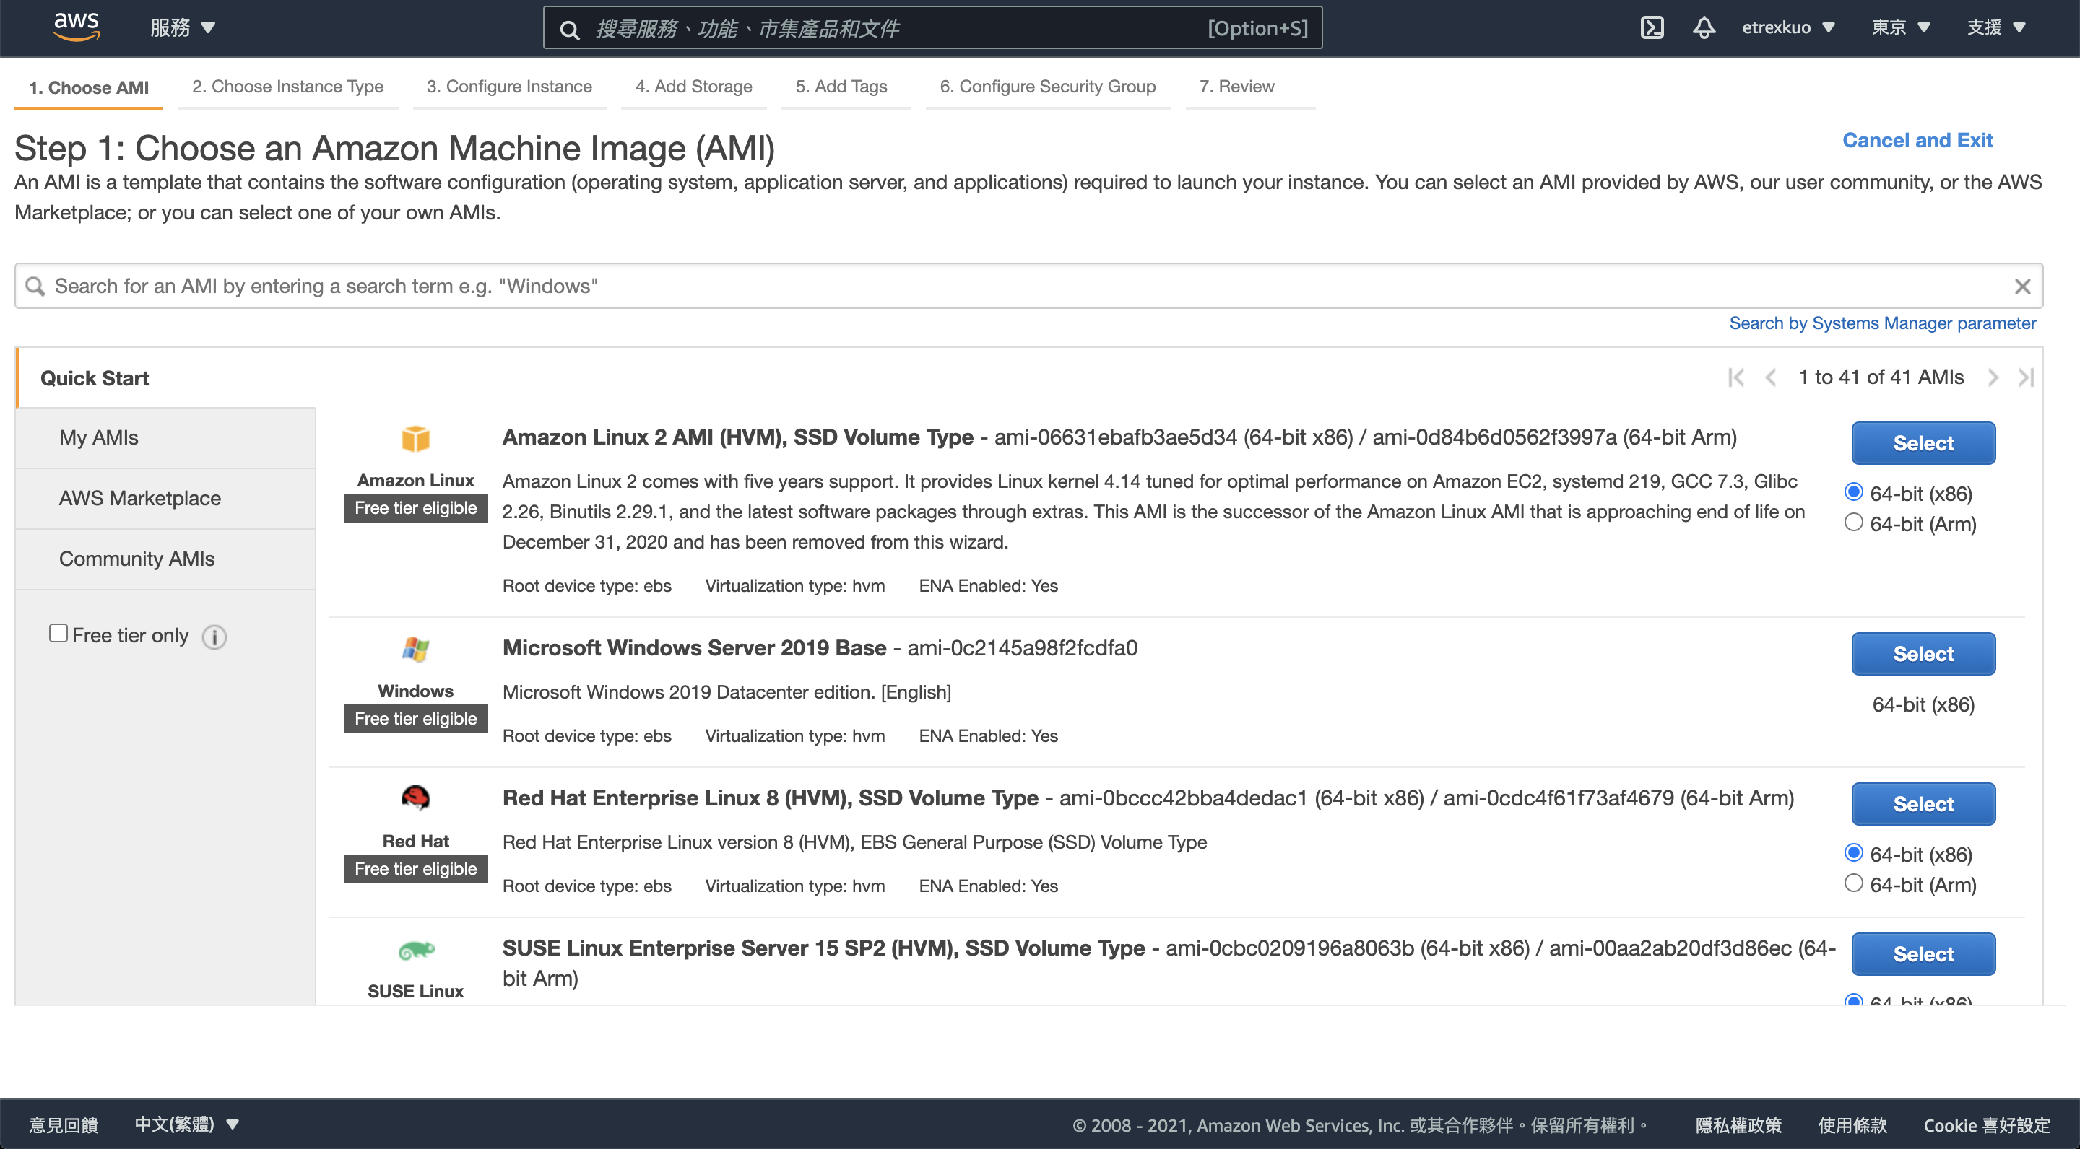
Task: Select 64-bit (x86) for Amazon Linux 2
Action: [1853, 492]
